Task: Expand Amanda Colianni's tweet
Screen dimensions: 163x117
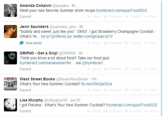Action: click(25, 16)
